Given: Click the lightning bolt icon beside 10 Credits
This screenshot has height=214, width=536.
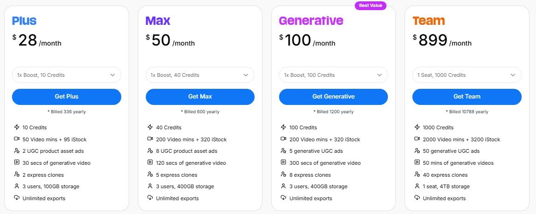Looking at the screenshot, I should pyautogui.click(x=17, y=127).
